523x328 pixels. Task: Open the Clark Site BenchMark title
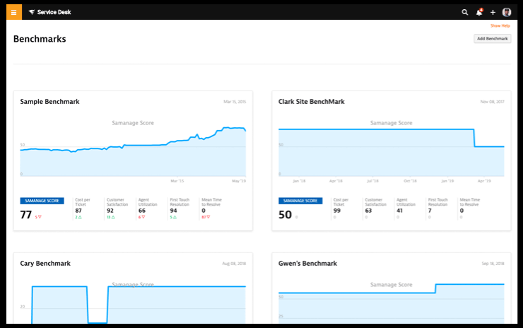pyautogui.click(x=312, y=102)
